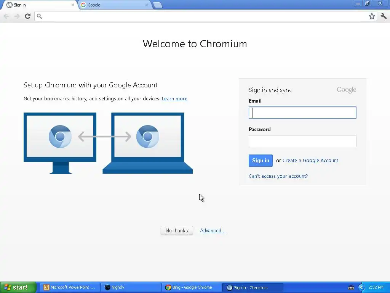
Task: Open Create a Google Account link
Action: pyautogui.click(x=310, y=161)
